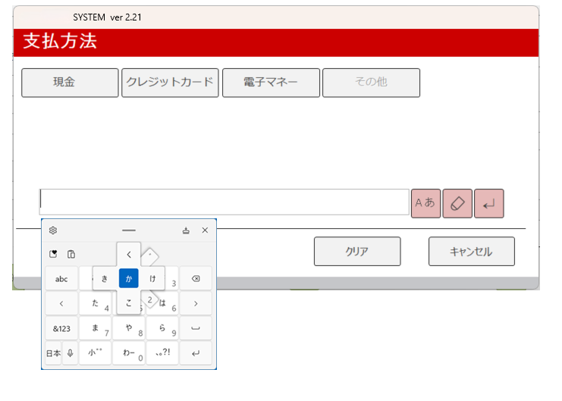Open the 日本 language switcher key
562x401 pixels.
click(x=53, y=353)
